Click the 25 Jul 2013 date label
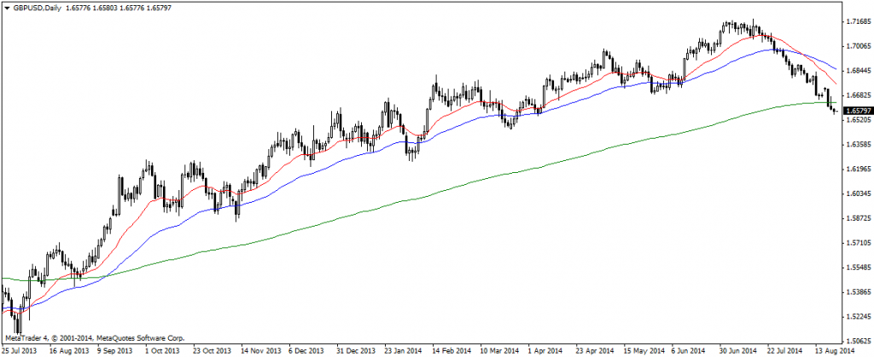 coord(20,350)
